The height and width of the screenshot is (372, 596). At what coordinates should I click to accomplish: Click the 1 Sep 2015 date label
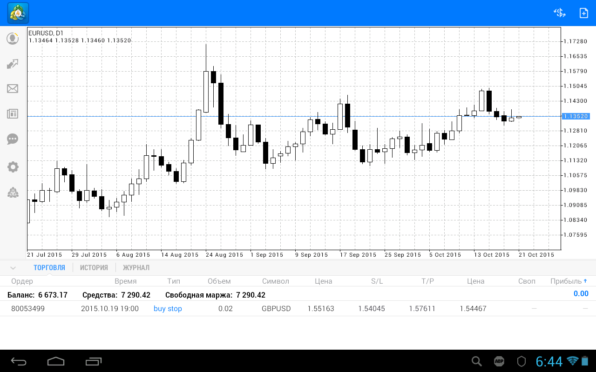(267, 255)
